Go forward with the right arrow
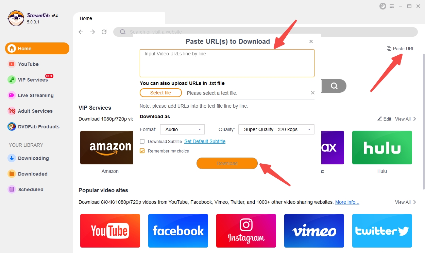425x253 pixels. (92, 32)
